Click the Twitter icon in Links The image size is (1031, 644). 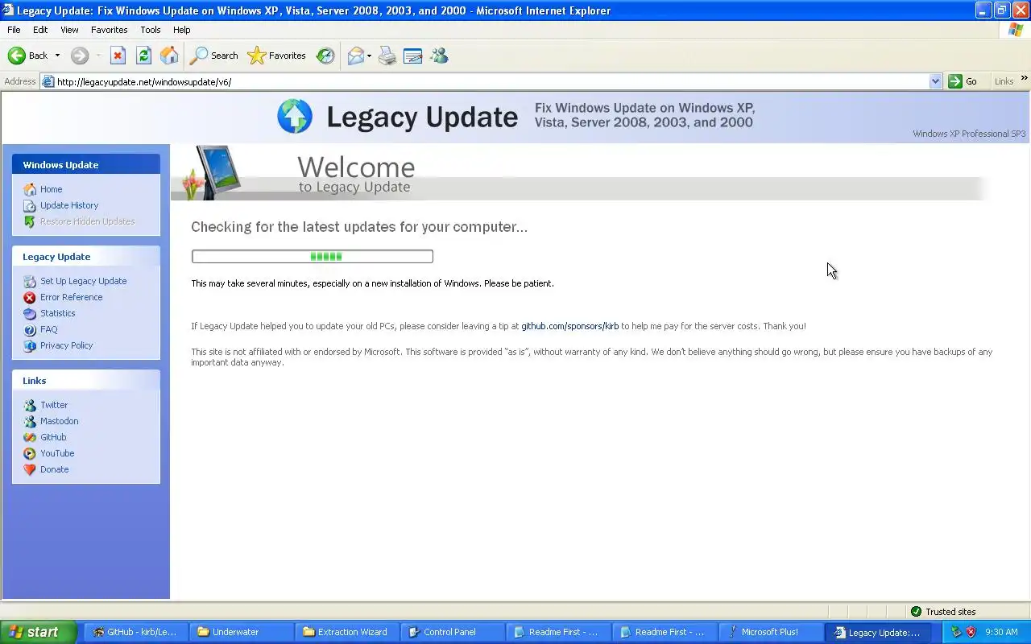(30, 405)
